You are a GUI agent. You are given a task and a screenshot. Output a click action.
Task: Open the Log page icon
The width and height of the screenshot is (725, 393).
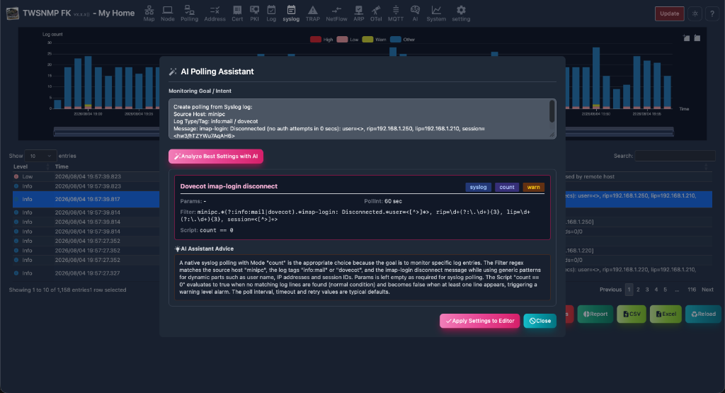click(271, 13)
